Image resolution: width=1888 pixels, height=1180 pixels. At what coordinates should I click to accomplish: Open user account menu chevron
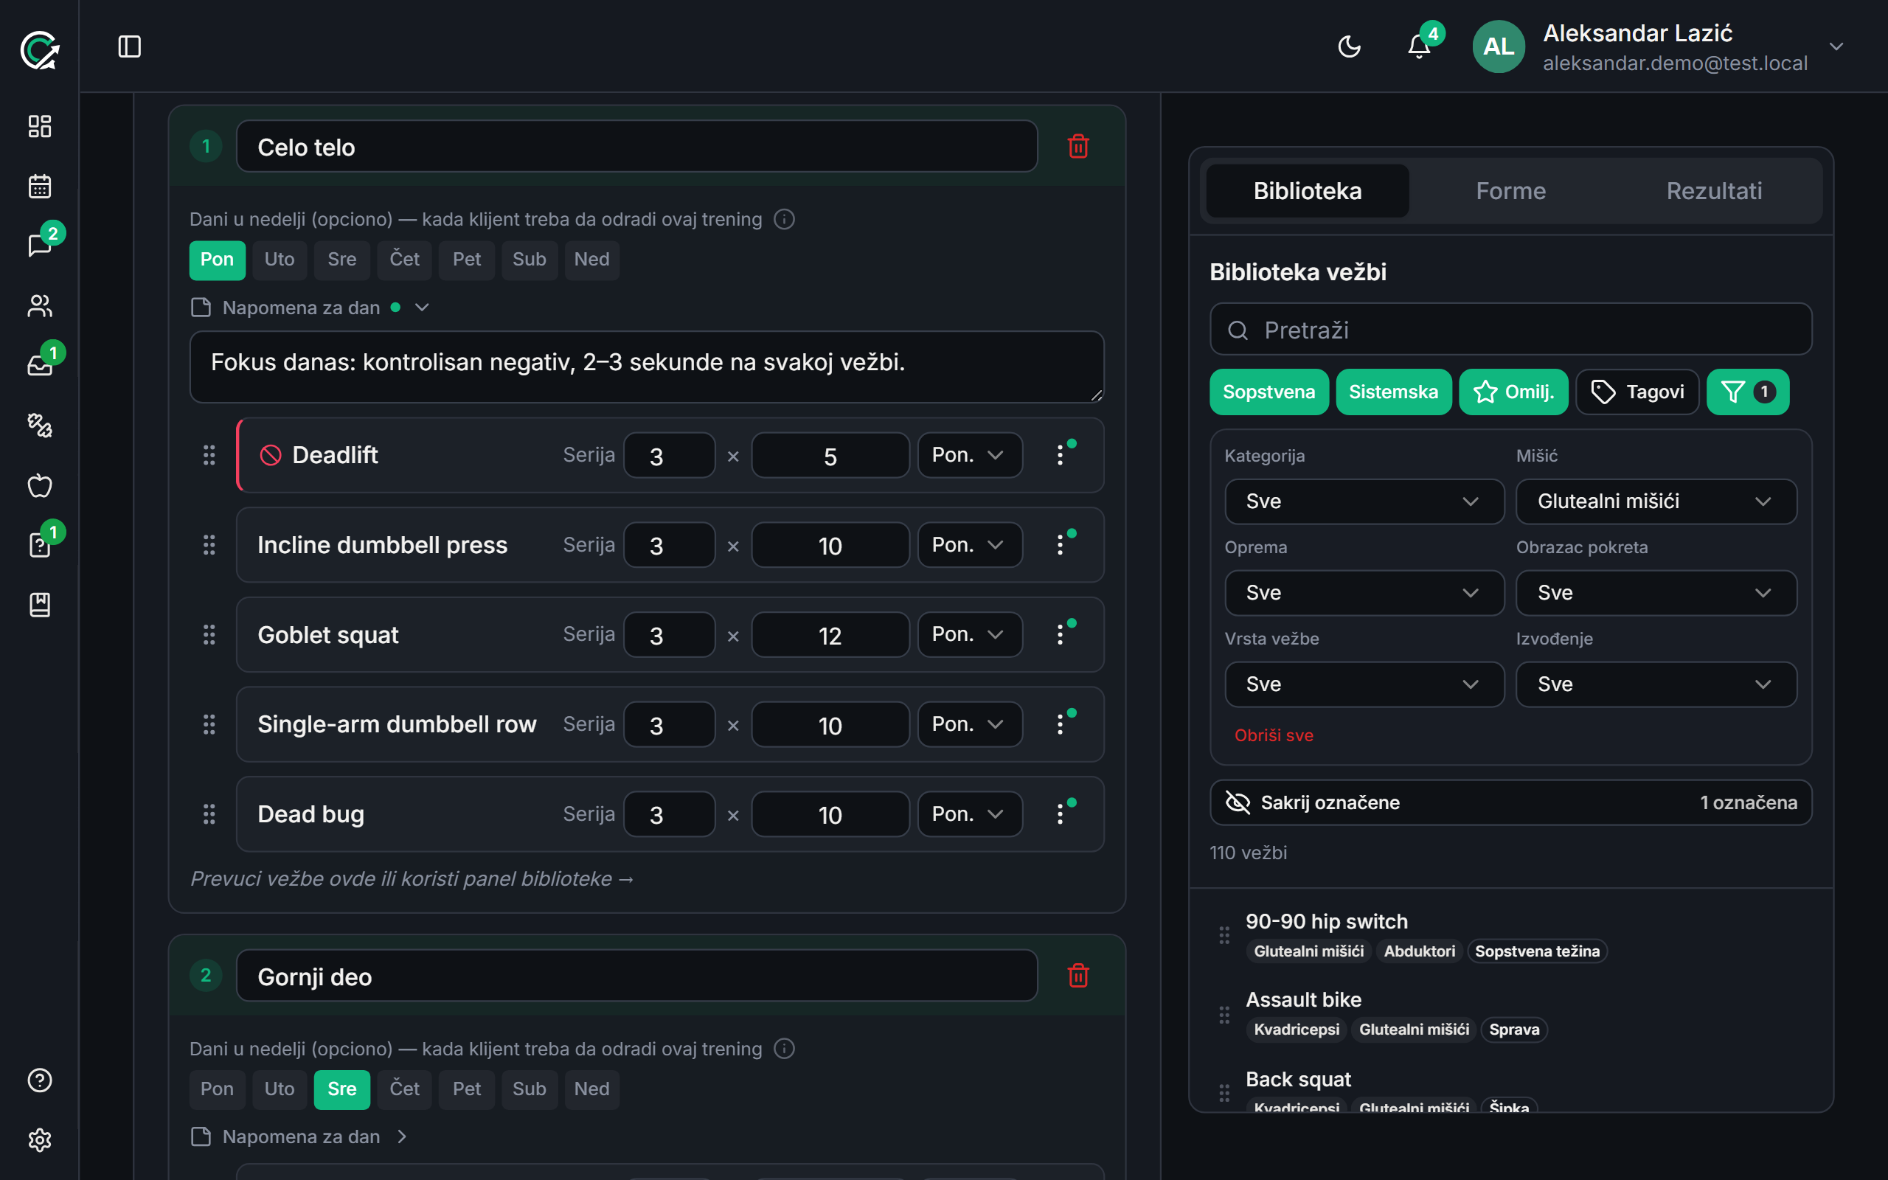click(x=1836, y=46)
